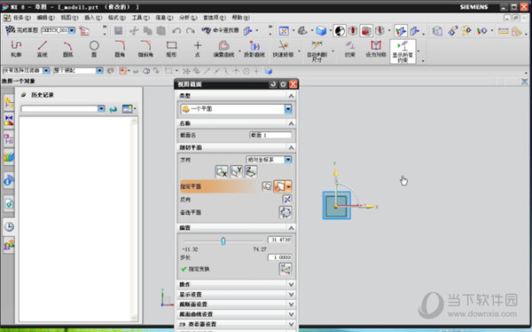
Task: Click the Specify Orientation manipulator icon in dialog
Action: click(286, 269)
